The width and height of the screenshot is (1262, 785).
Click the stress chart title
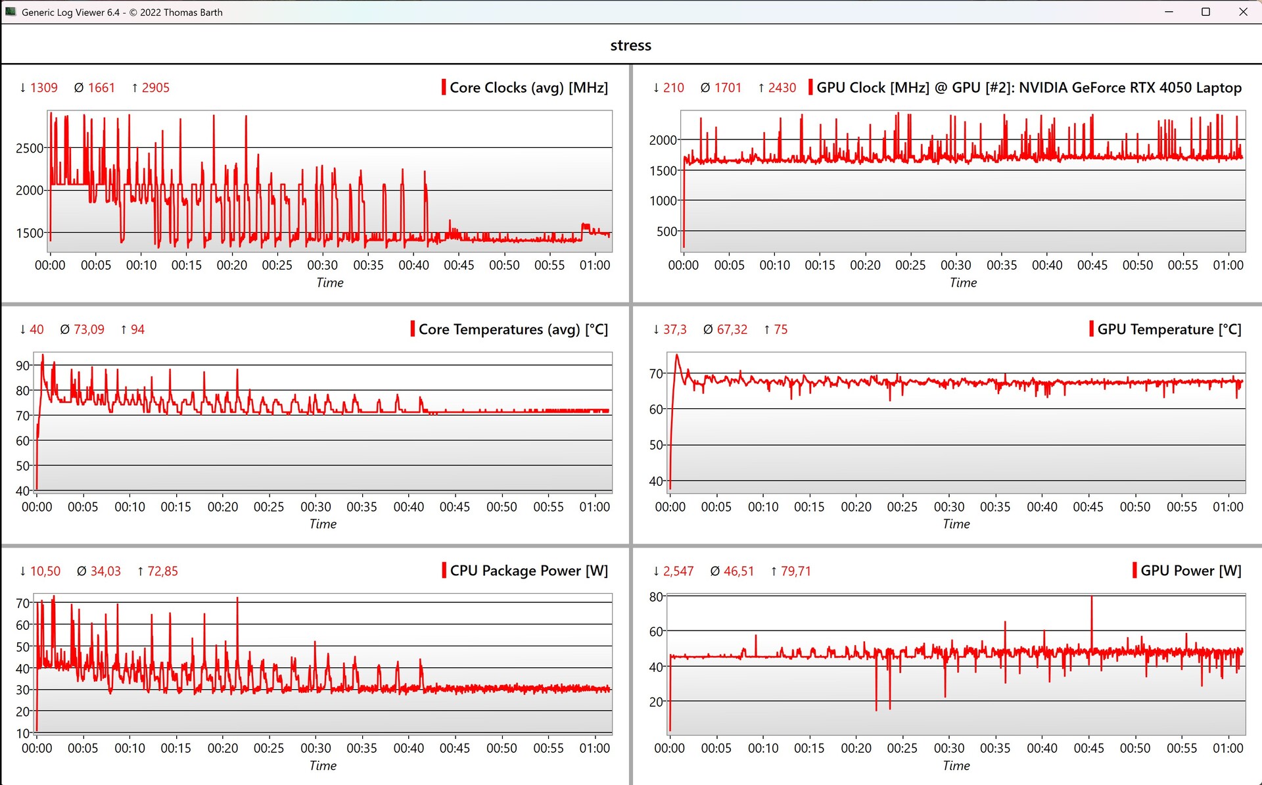tap(630, 45)
